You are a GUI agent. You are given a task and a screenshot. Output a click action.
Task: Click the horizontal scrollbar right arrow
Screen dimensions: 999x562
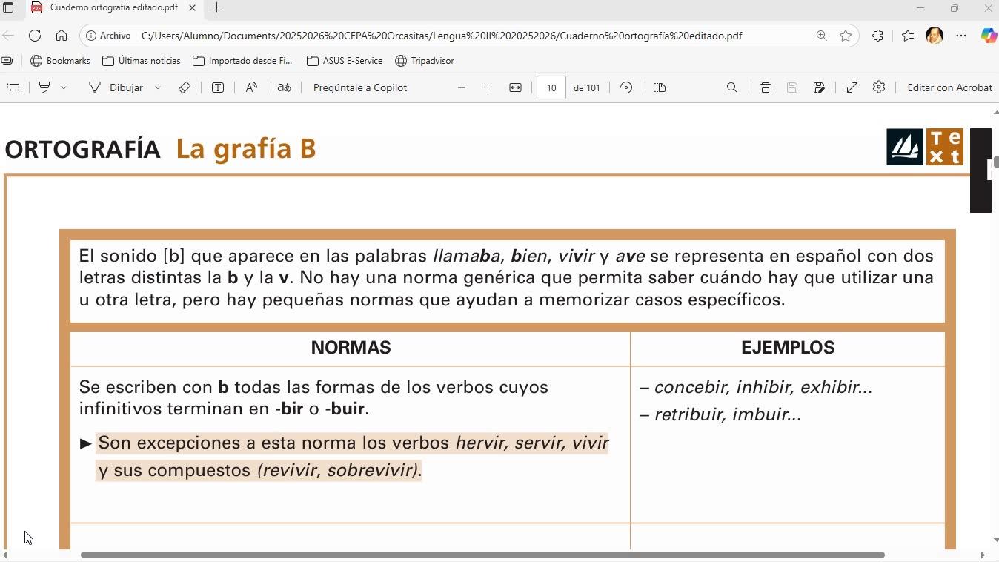(983, 555)
